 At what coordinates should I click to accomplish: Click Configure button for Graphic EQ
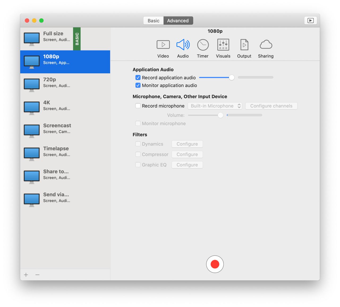187,165
